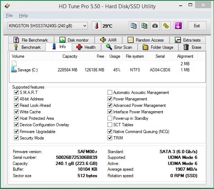Toggle the Host Protected Area checkbox

(16, 118)
